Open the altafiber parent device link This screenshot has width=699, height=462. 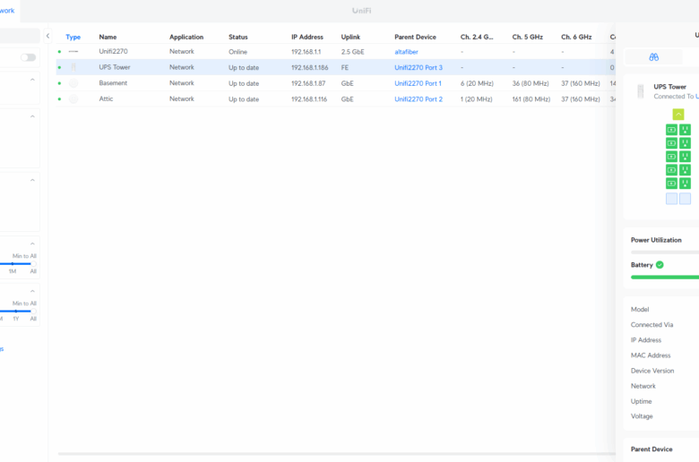(x=406, y=52)
